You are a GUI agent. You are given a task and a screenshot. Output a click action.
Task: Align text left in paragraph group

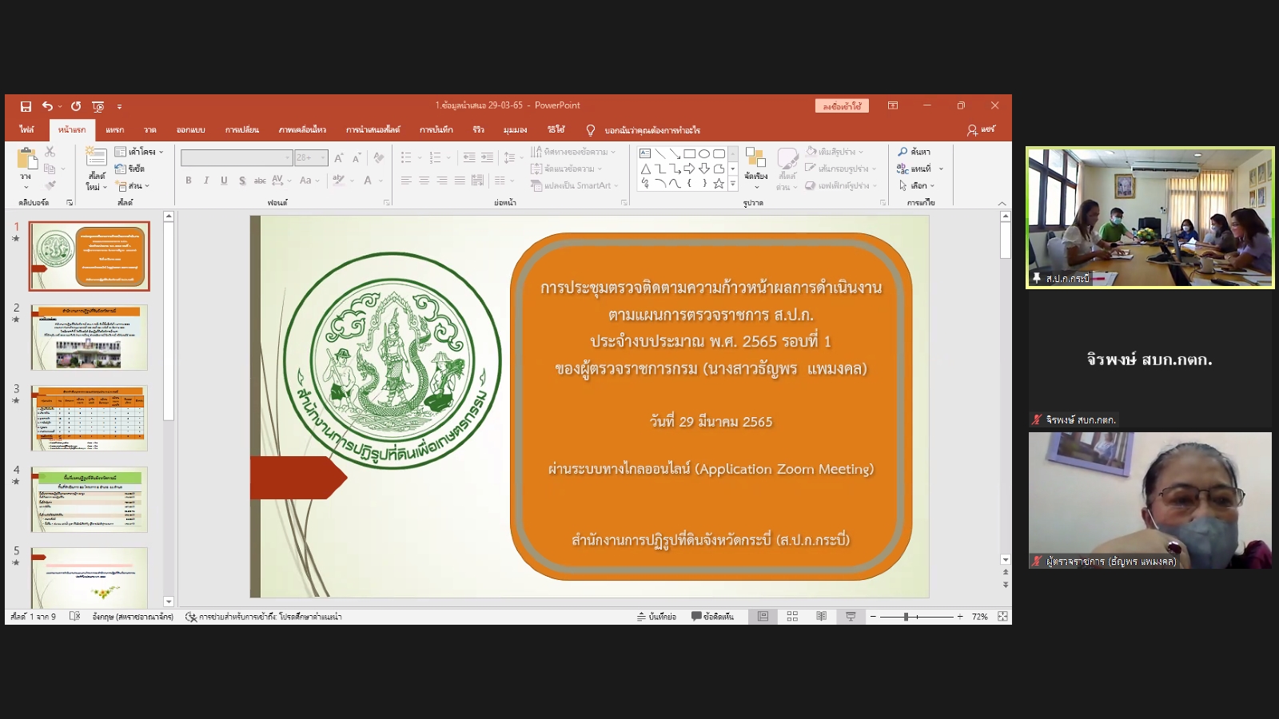[x=406, y=181]
